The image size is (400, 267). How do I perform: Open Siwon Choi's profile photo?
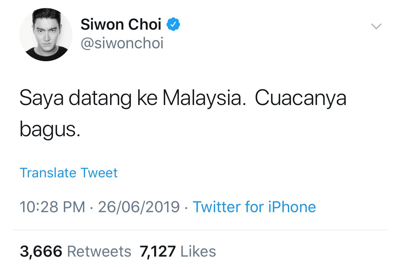pos(46,34)
